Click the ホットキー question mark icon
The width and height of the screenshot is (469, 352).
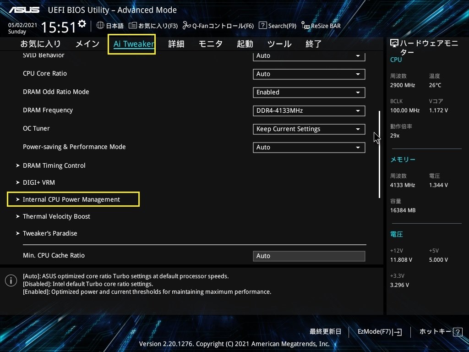pyautogui.click(x=457, y=331)
